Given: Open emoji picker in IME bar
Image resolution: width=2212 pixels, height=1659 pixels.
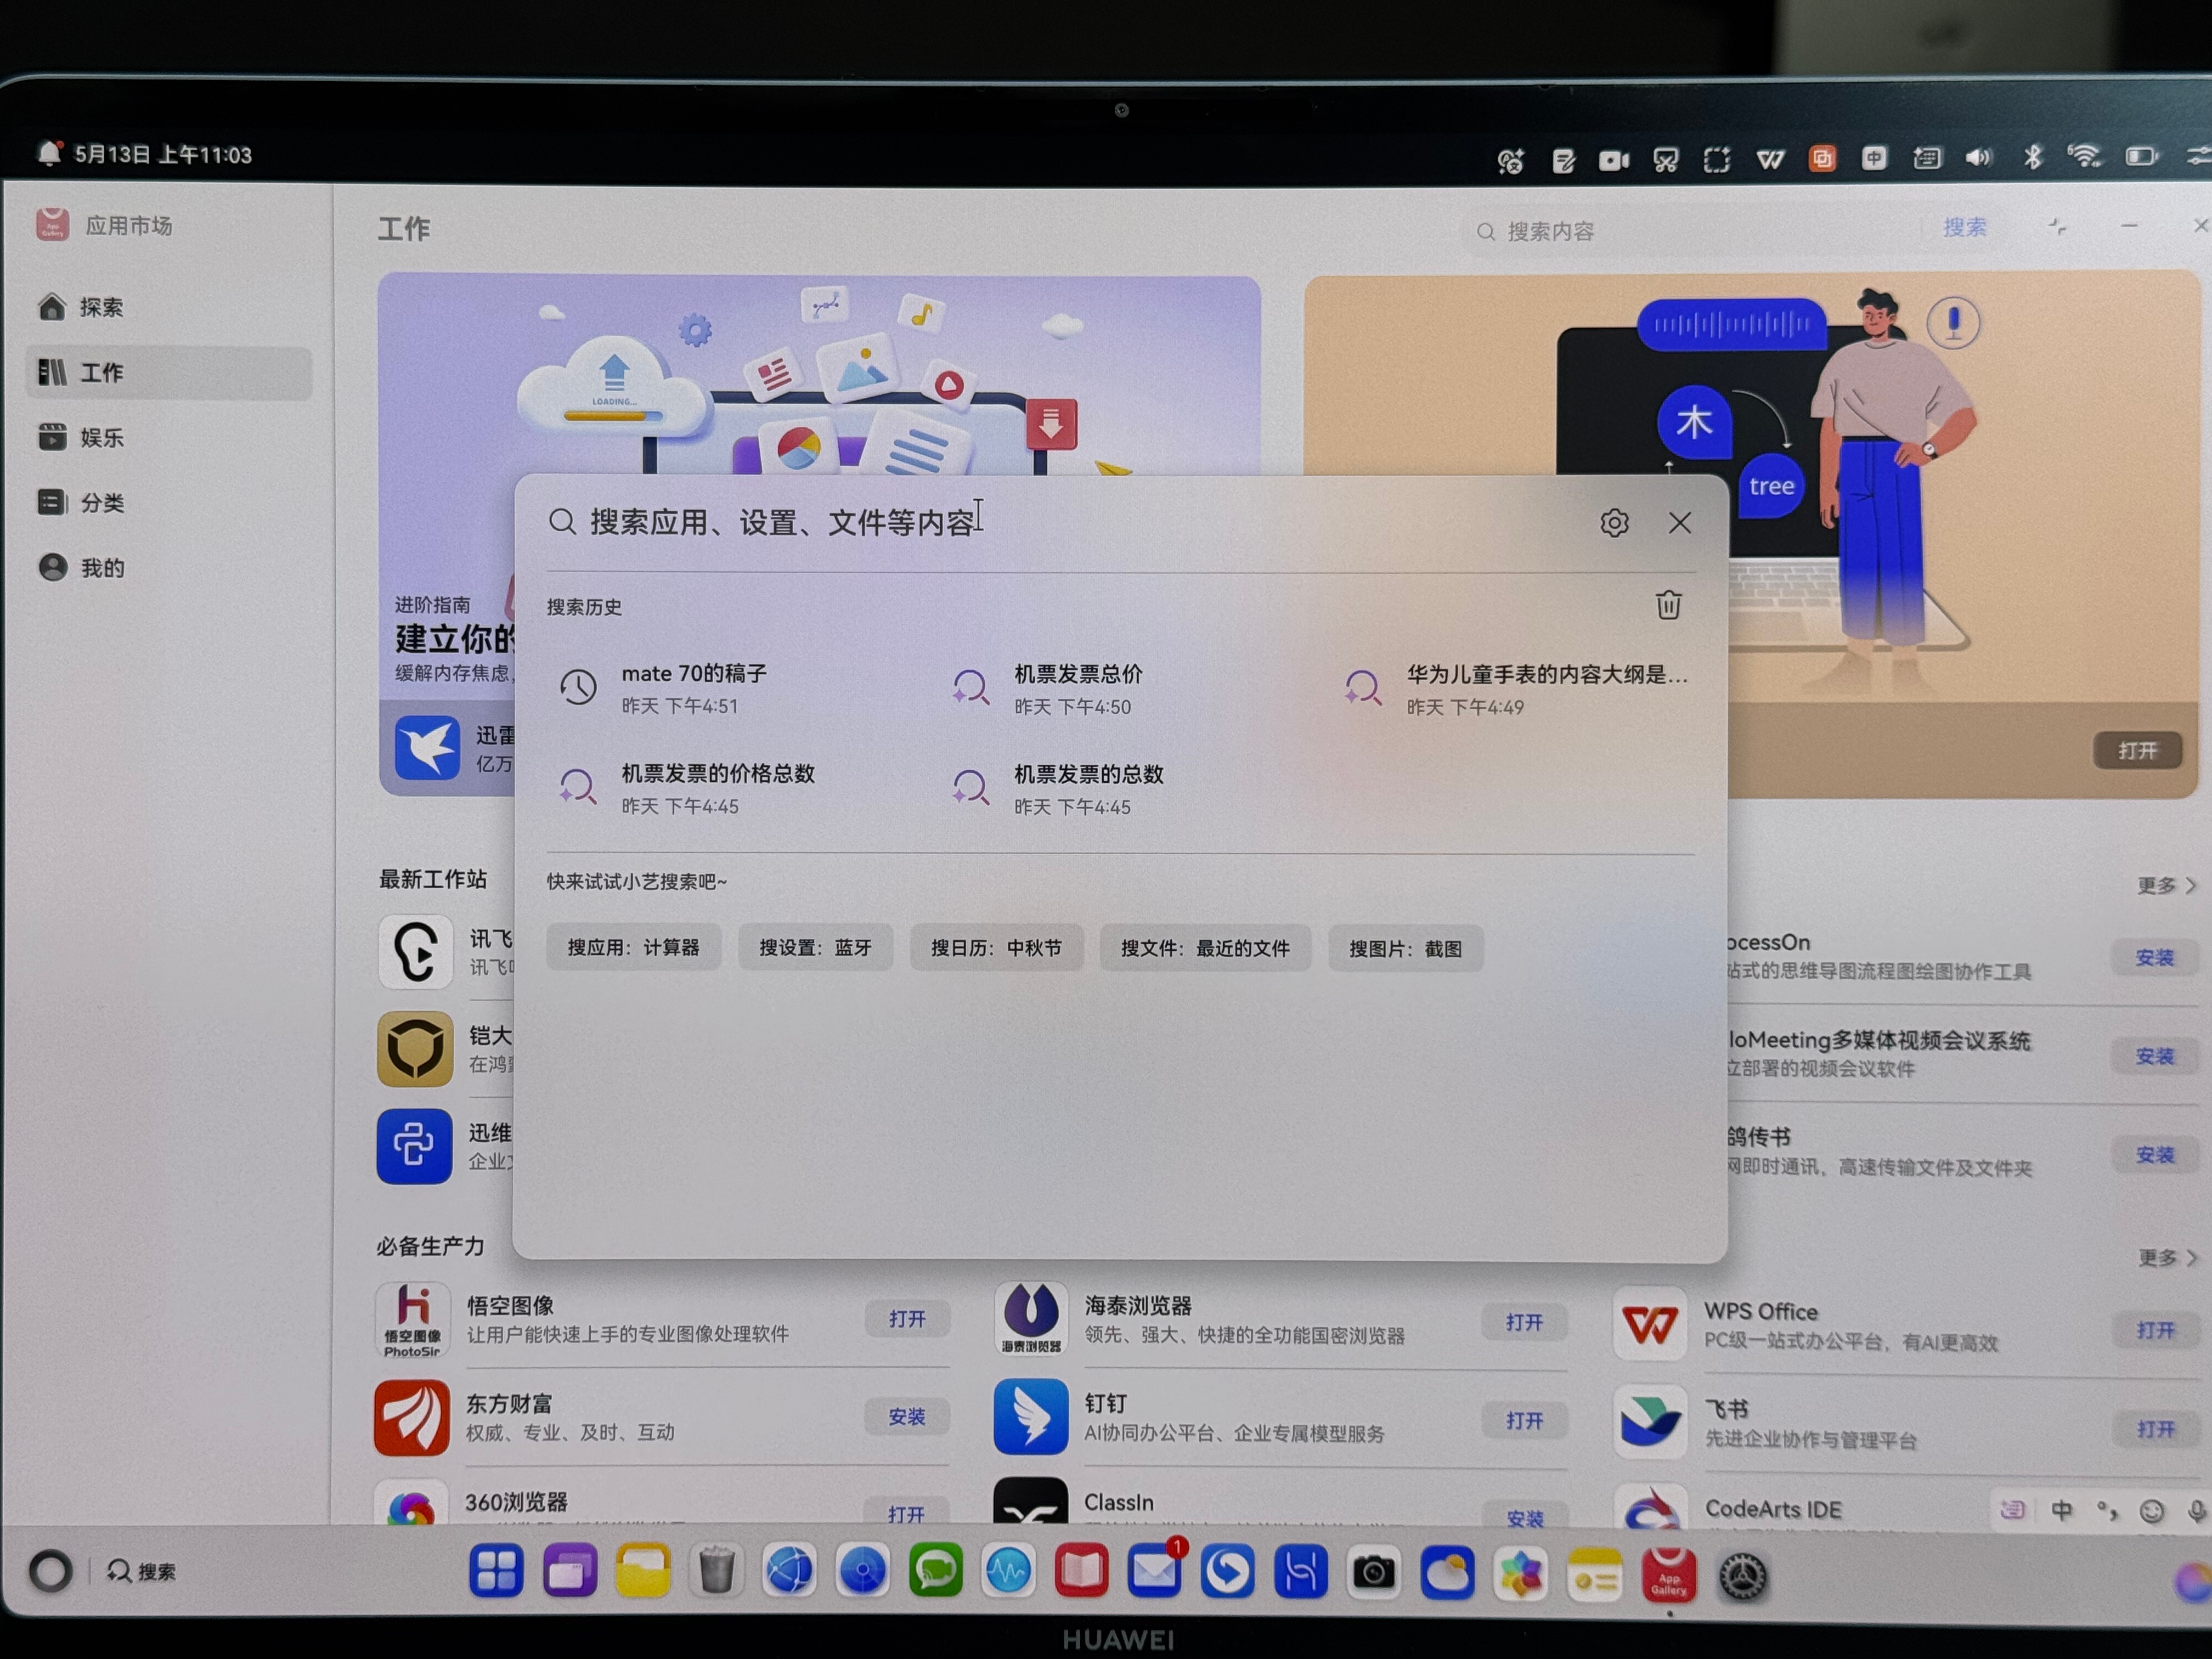Looking at the screenshot, I should coord(2151,1511).
